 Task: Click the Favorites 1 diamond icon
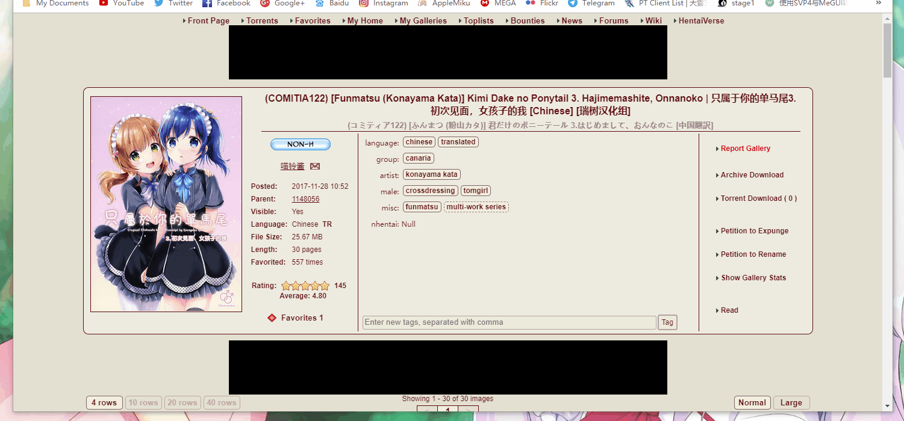pos(272,318)
